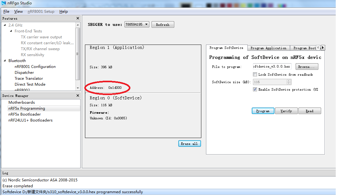
Task: Open the nRF8001 Setup menu
Action: pyautogui.click(x=41, y=12)
